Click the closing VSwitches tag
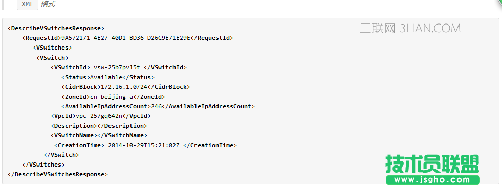502x188 pixels. click(x=43, y=165)
